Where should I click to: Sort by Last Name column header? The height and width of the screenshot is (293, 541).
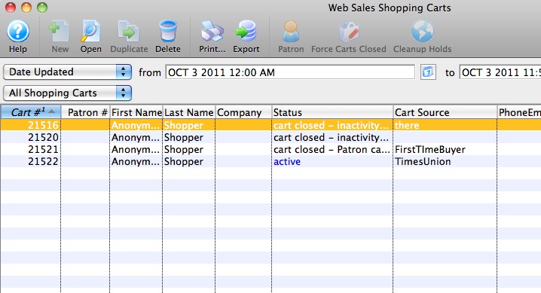point(189,112)
